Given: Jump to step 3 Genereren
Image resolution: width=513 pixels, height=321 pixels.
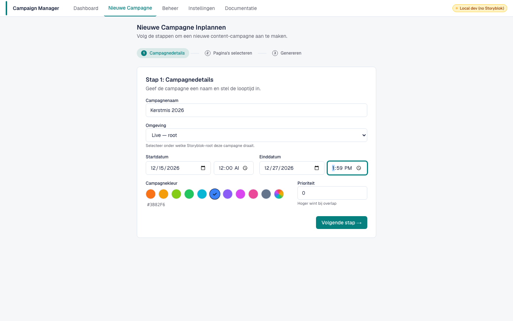Looking at the screenshot, I should pos(287,53).
